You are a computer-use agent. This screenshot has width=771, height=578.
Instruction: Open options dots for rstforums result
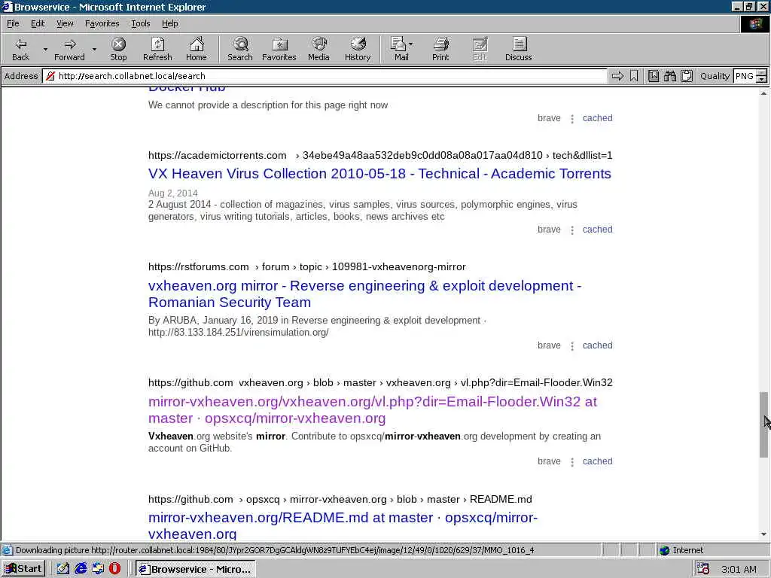[x=572, y=346]
